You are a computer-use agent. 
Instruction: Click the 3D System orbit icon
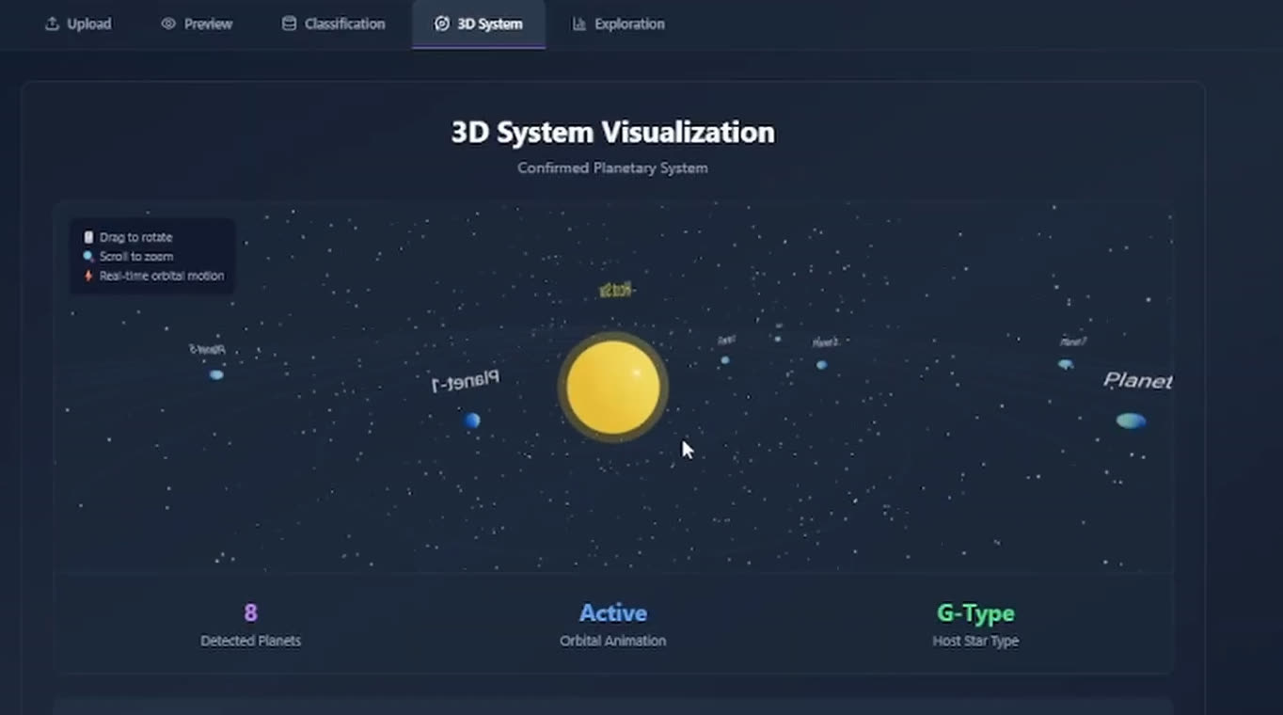(x=442, y=24)
